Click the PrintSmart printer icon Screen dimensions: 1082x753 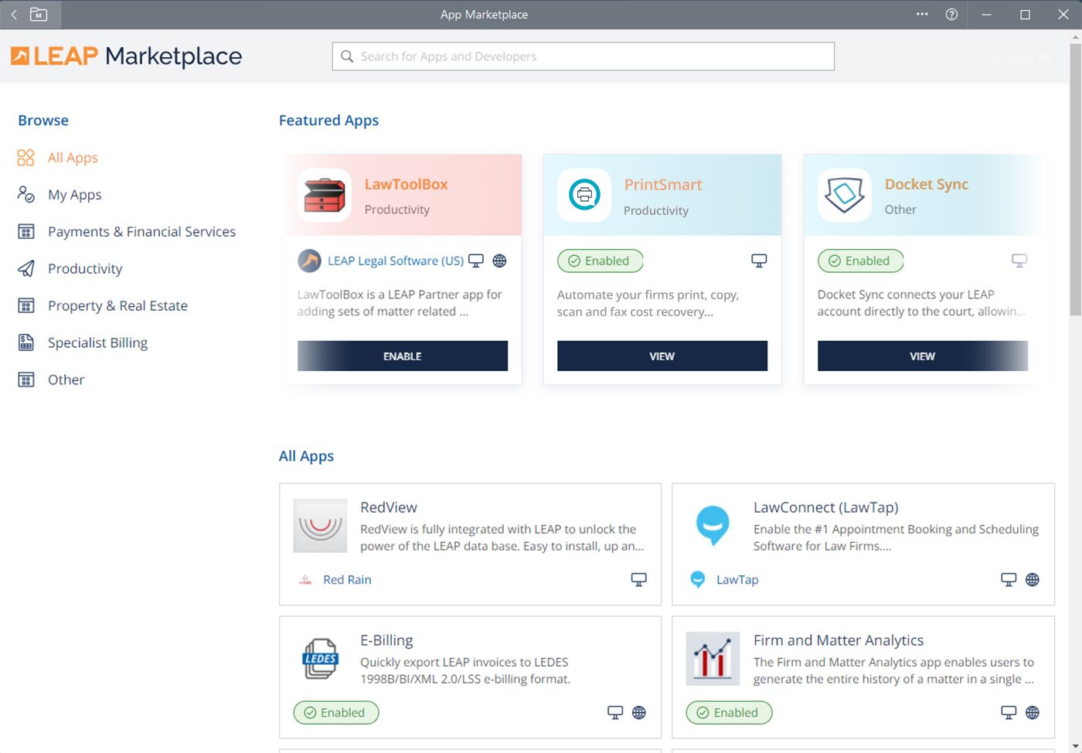[584, 195]
